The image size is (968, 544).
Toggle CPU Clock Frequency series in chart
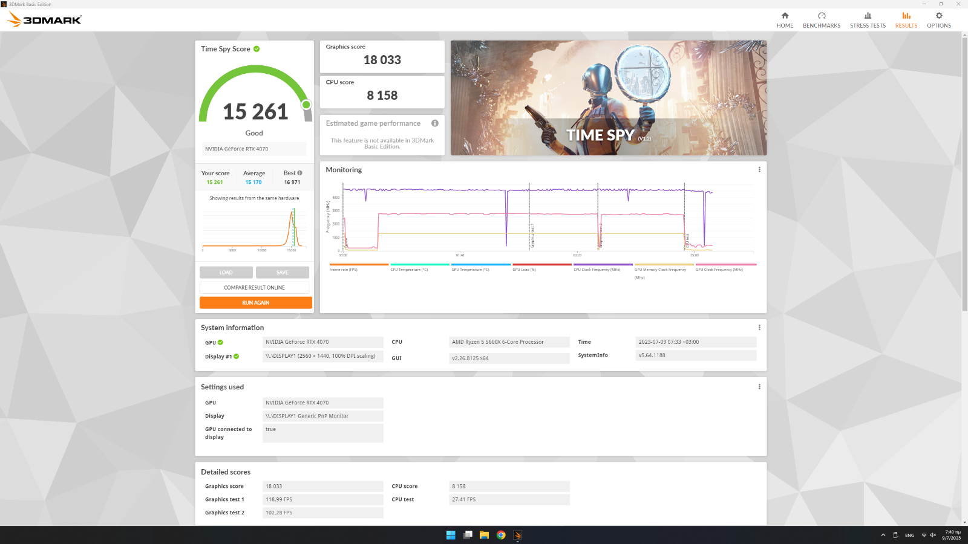603,267
